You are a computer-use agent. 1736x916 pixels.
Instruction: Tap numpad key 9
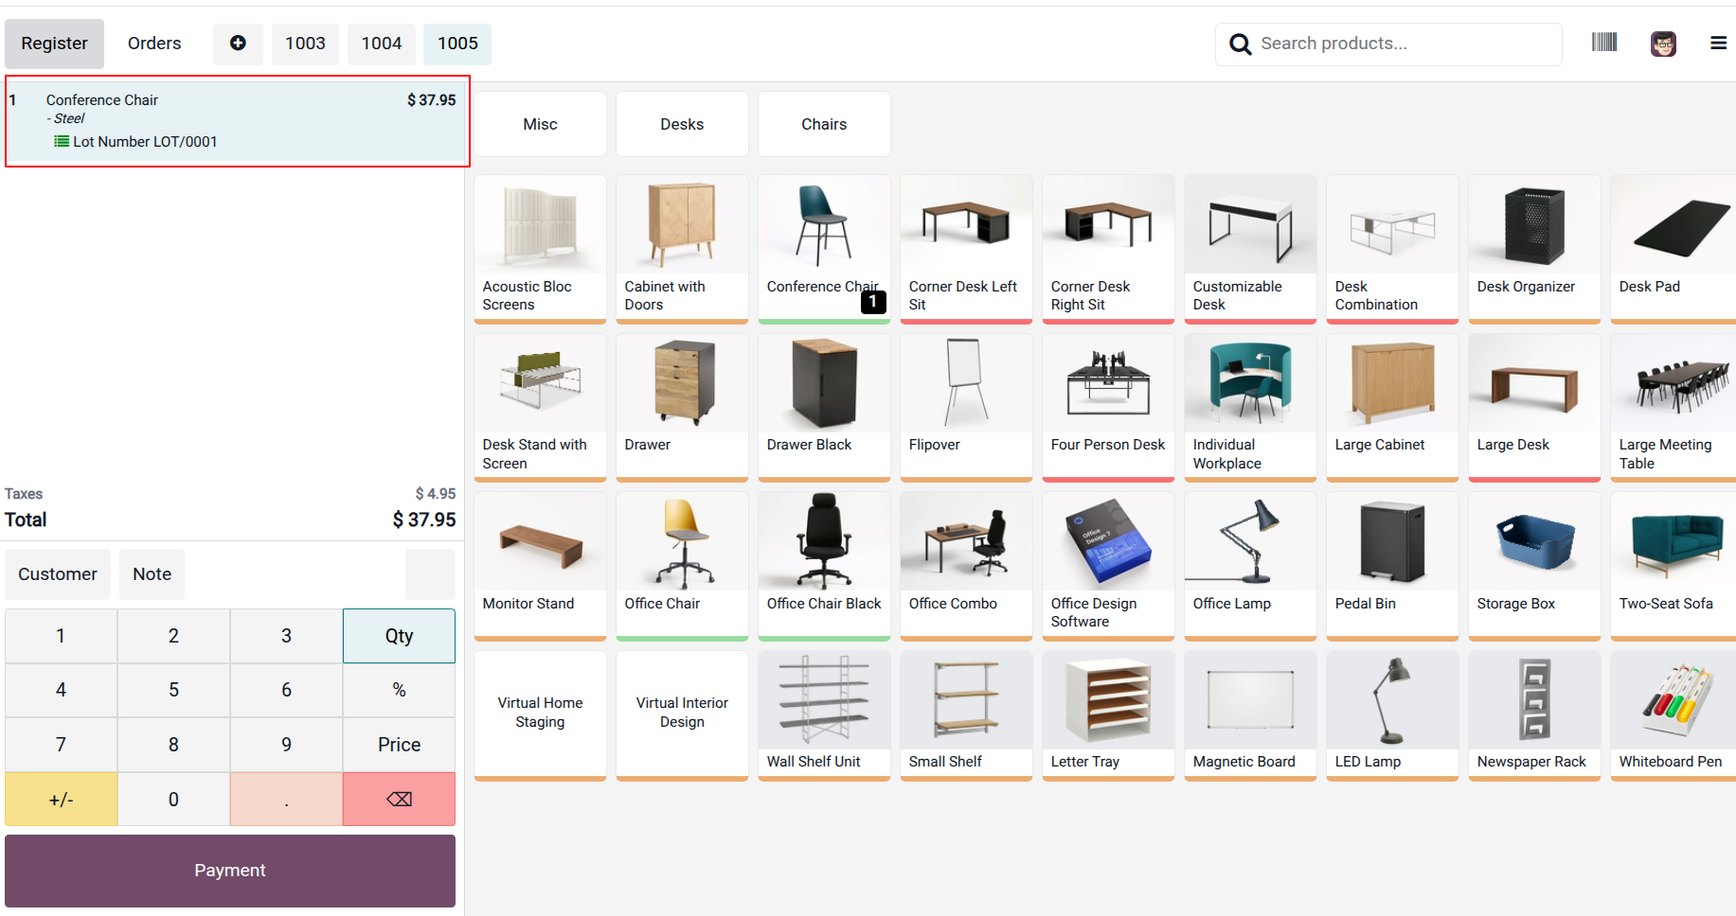point(286,745)
